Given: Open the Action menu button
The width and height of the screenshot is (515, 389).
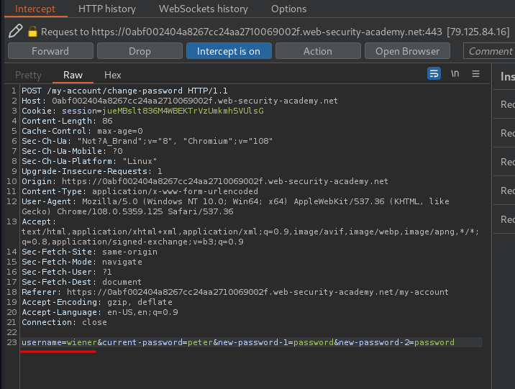Looking at the screenshot, I should pos(318,51).
